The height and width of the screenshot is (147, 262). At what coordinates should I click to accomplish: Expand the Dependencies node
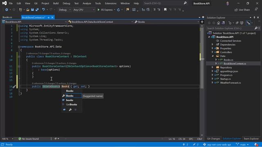click(x=212, y=45)
